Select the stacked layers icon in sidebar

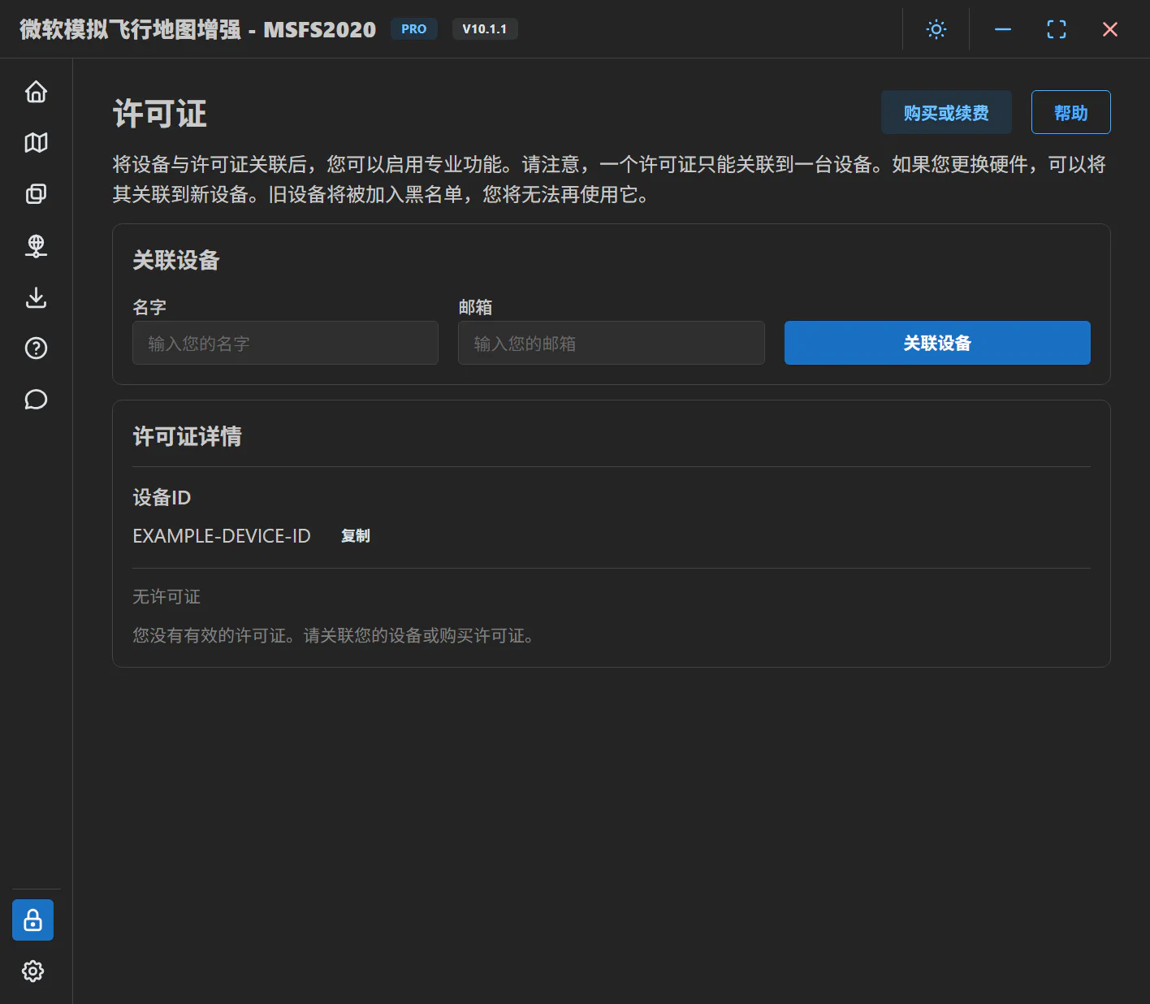click(36, 194)
